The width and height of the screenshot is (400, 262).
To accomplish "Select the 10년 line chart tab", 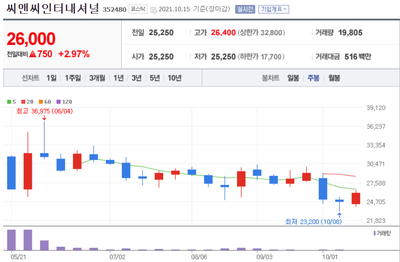I will pos(174,78).
